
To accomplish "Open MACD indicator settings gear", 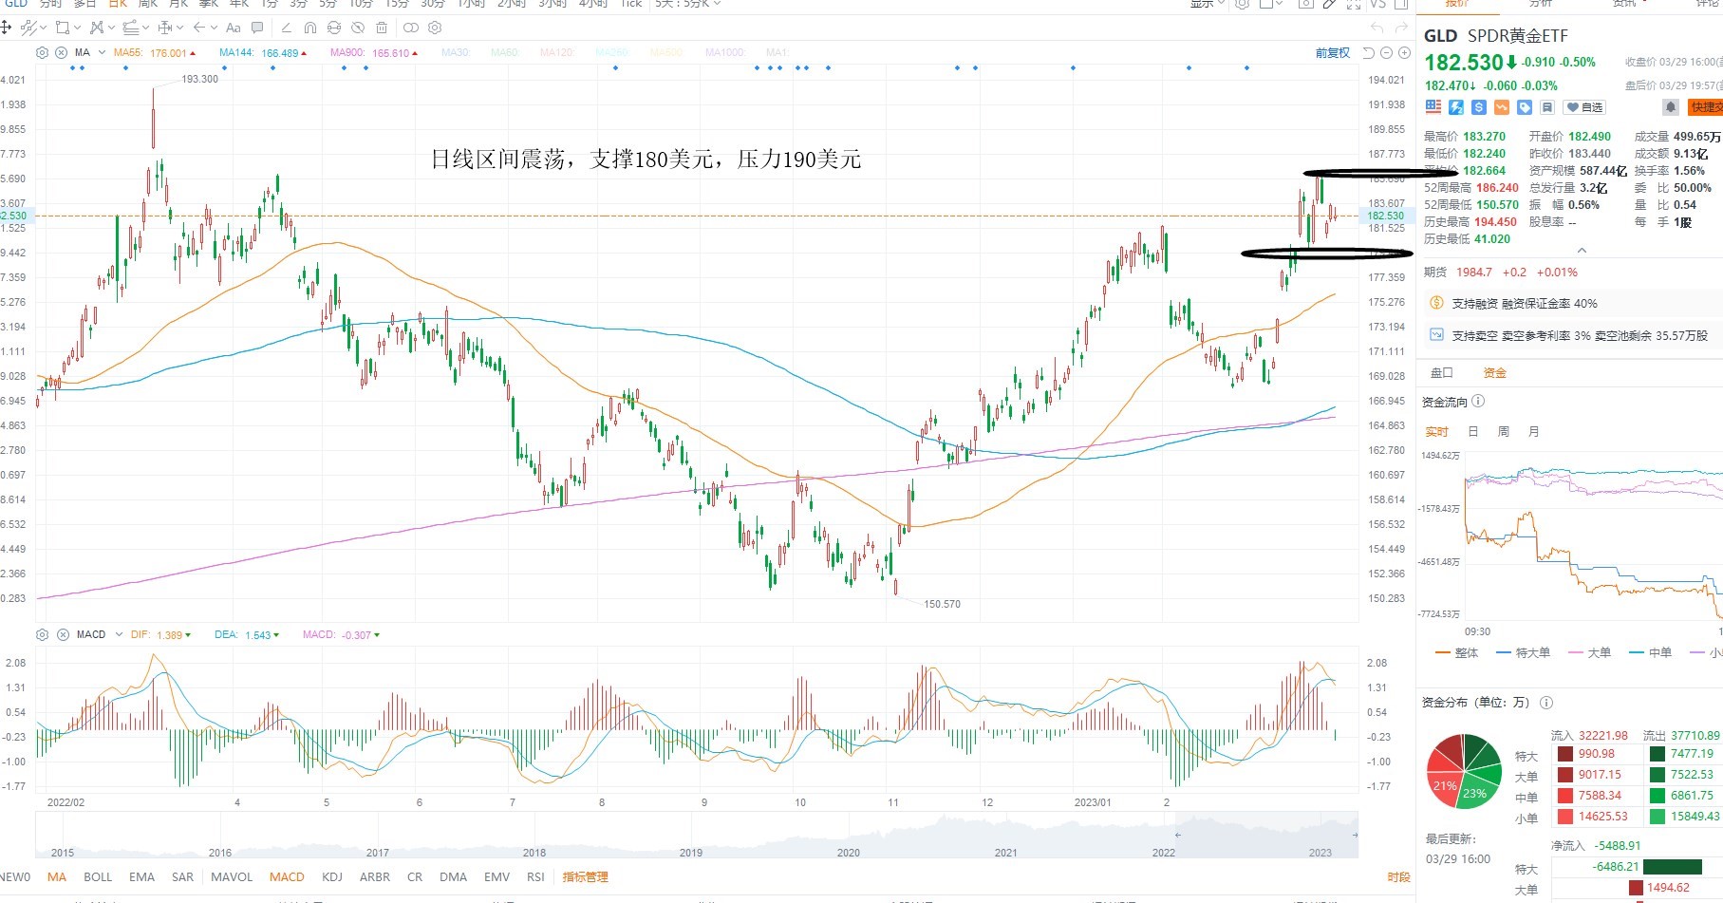I will [x=42, y=634].
